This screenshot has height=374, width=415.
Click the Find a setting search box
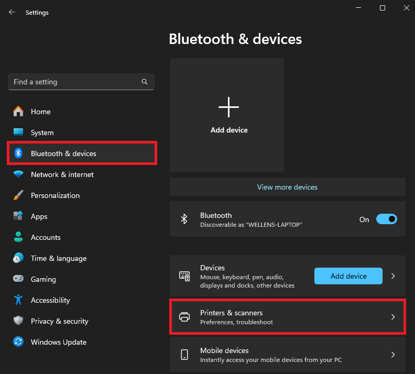[x=81, y=82]
